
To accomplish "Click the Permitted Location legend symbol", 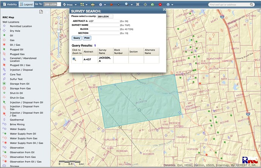I will (x=4, y=26).
